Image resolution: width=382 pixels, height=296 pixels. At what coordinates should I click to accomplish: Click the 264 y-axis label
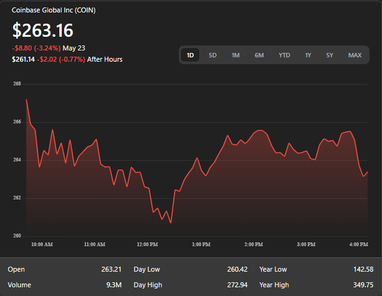click(17, 160)
